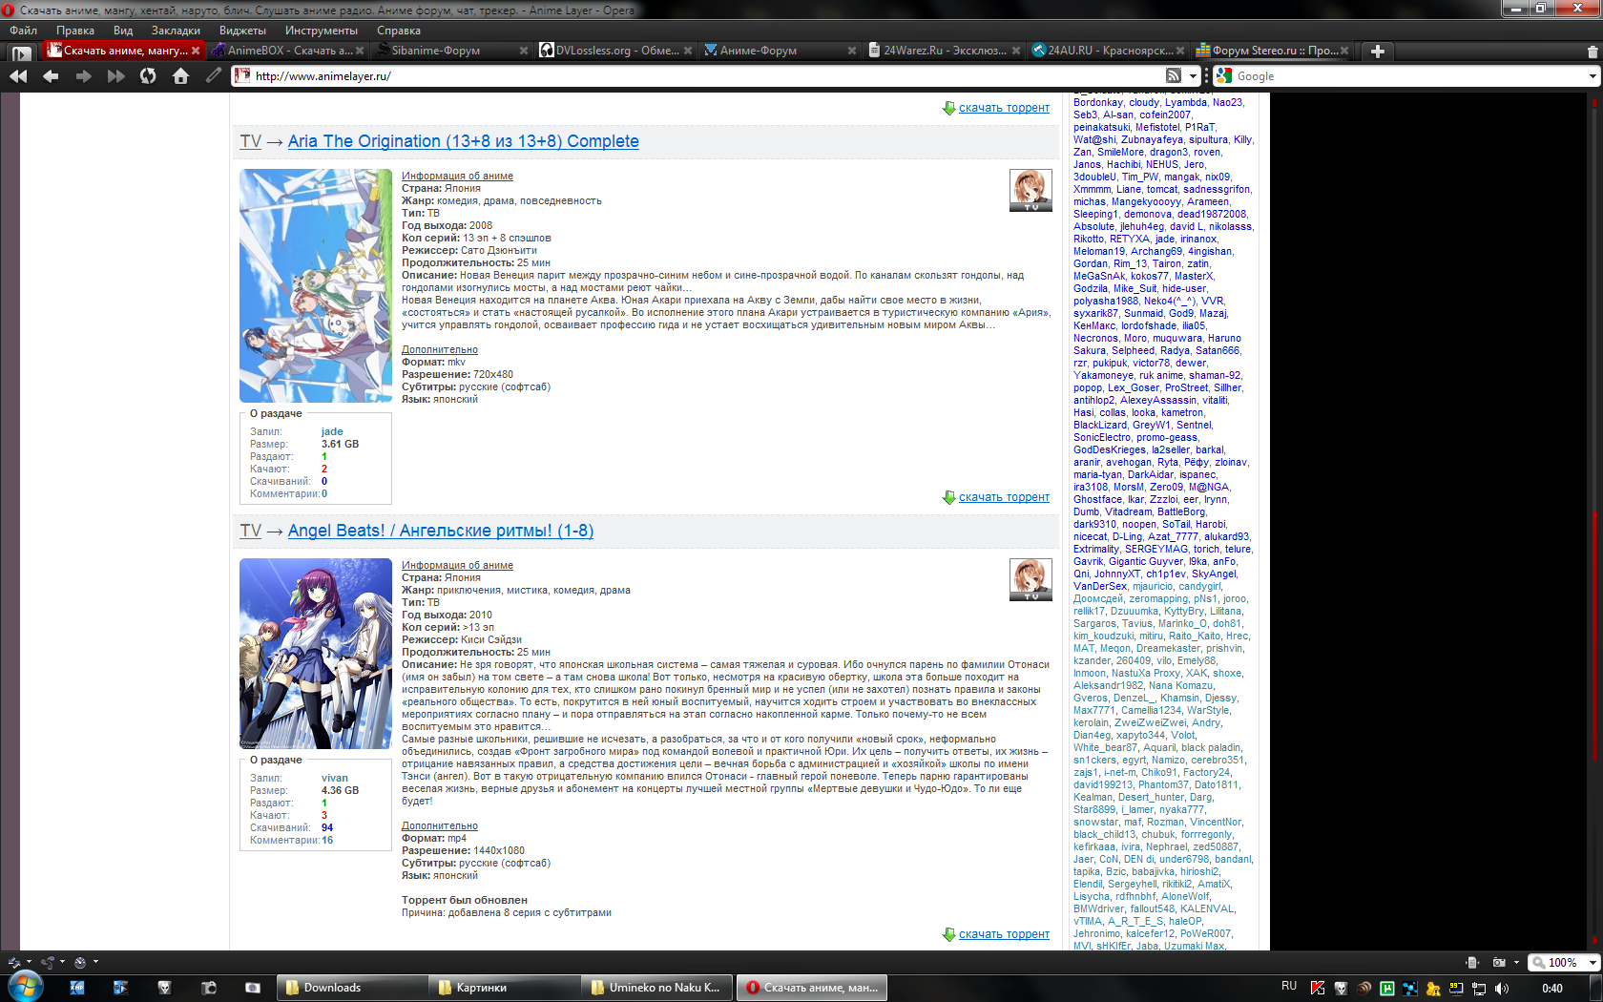
Task: Open the panels toggle at tab bar start
Action: (21, 52)
